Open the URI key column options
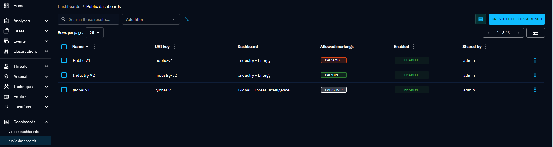The height and width of the screenshot is (147, 553). 174,47
